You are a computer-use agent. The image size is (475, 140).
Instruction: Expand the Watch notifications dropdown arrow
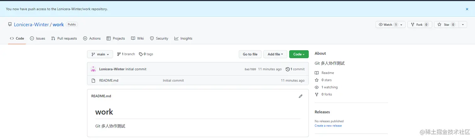[x=402, y=25]
